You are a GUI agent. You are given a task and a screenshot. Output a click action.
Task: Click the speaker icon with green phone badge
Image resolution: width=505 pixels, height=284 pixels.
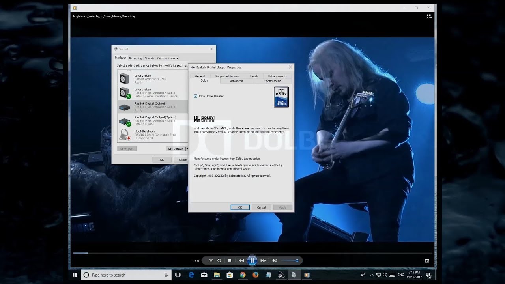pyautogui.click(x=125, y=93)
